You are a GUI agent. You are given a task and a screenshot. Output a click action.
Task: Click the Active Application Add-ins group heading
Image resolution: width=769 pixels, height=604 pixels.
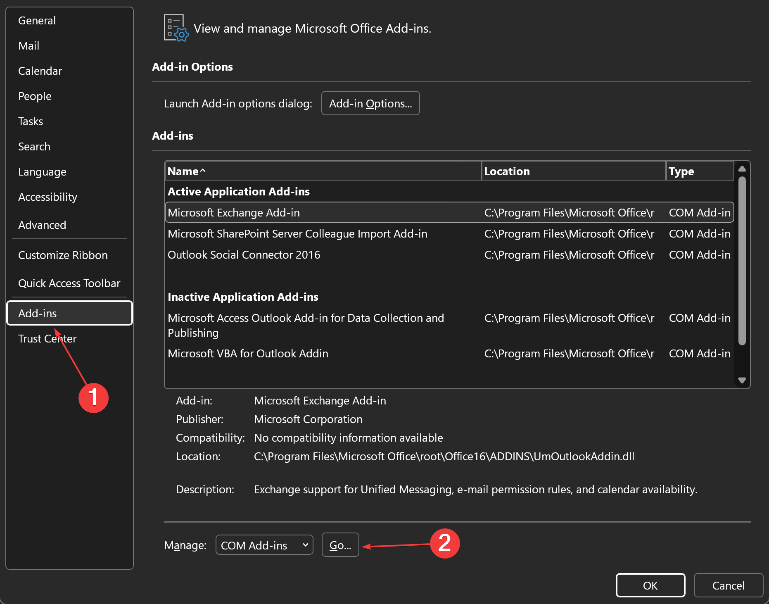(239, 192)
